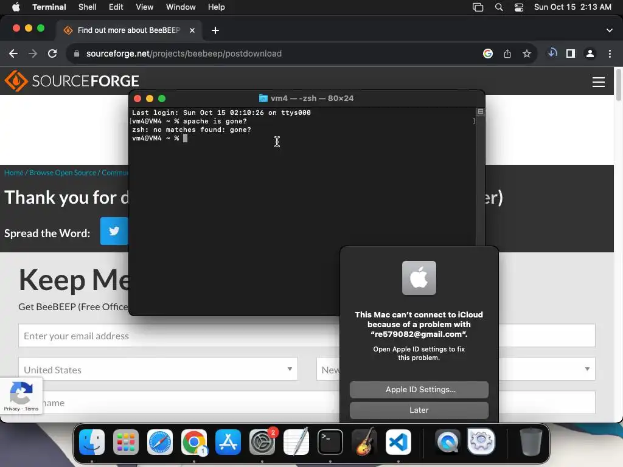Open QuickTime Player from the Dock
623x467 pixels.
[447, 442]
